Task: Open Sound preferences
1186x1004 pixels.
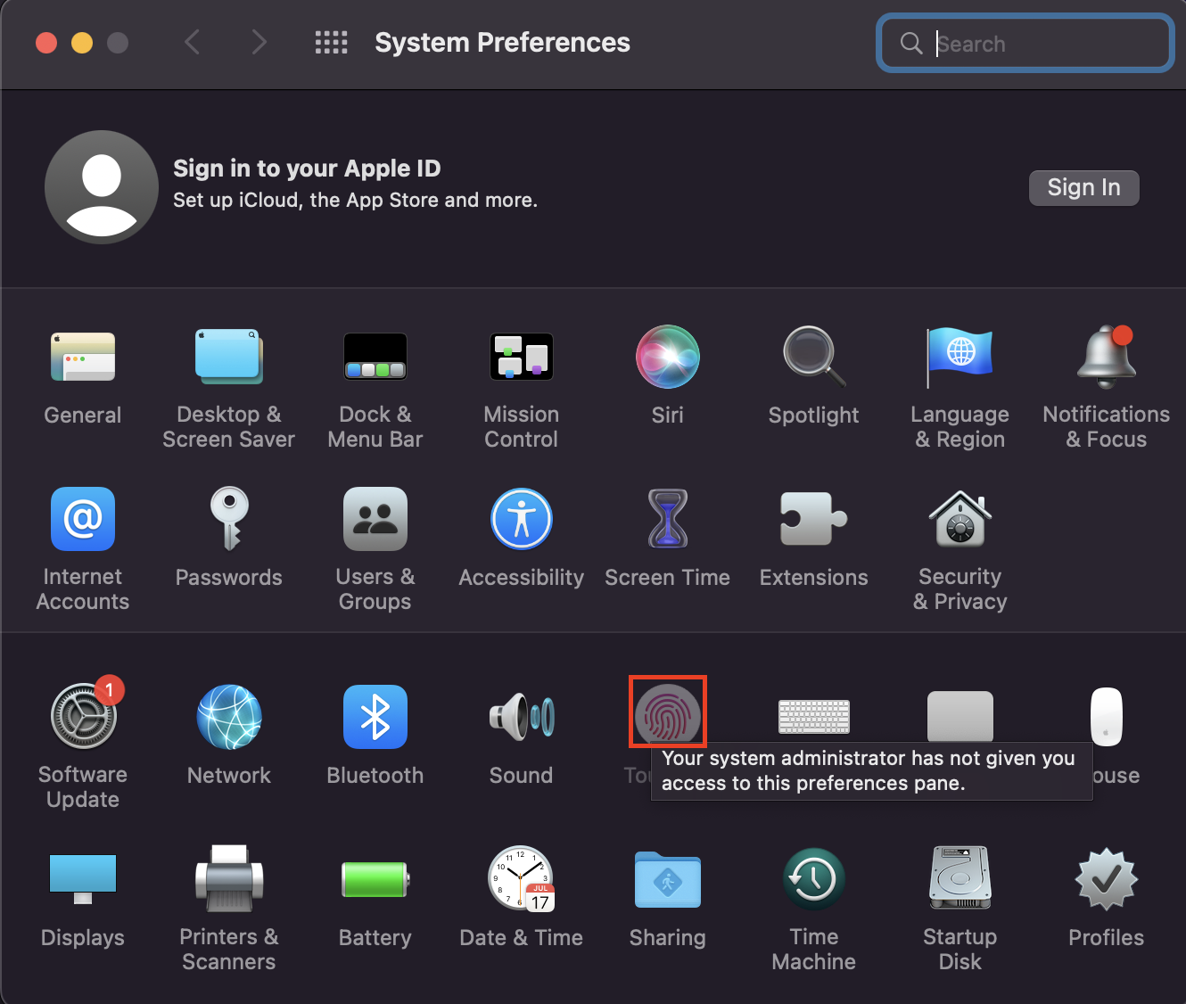Action: tap(522, 717)
